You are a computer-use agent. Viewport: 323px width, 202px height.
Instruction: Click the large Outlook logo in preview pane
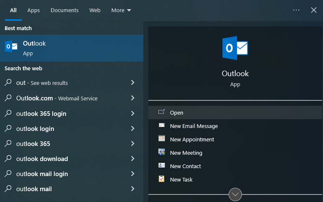point(235,48)
